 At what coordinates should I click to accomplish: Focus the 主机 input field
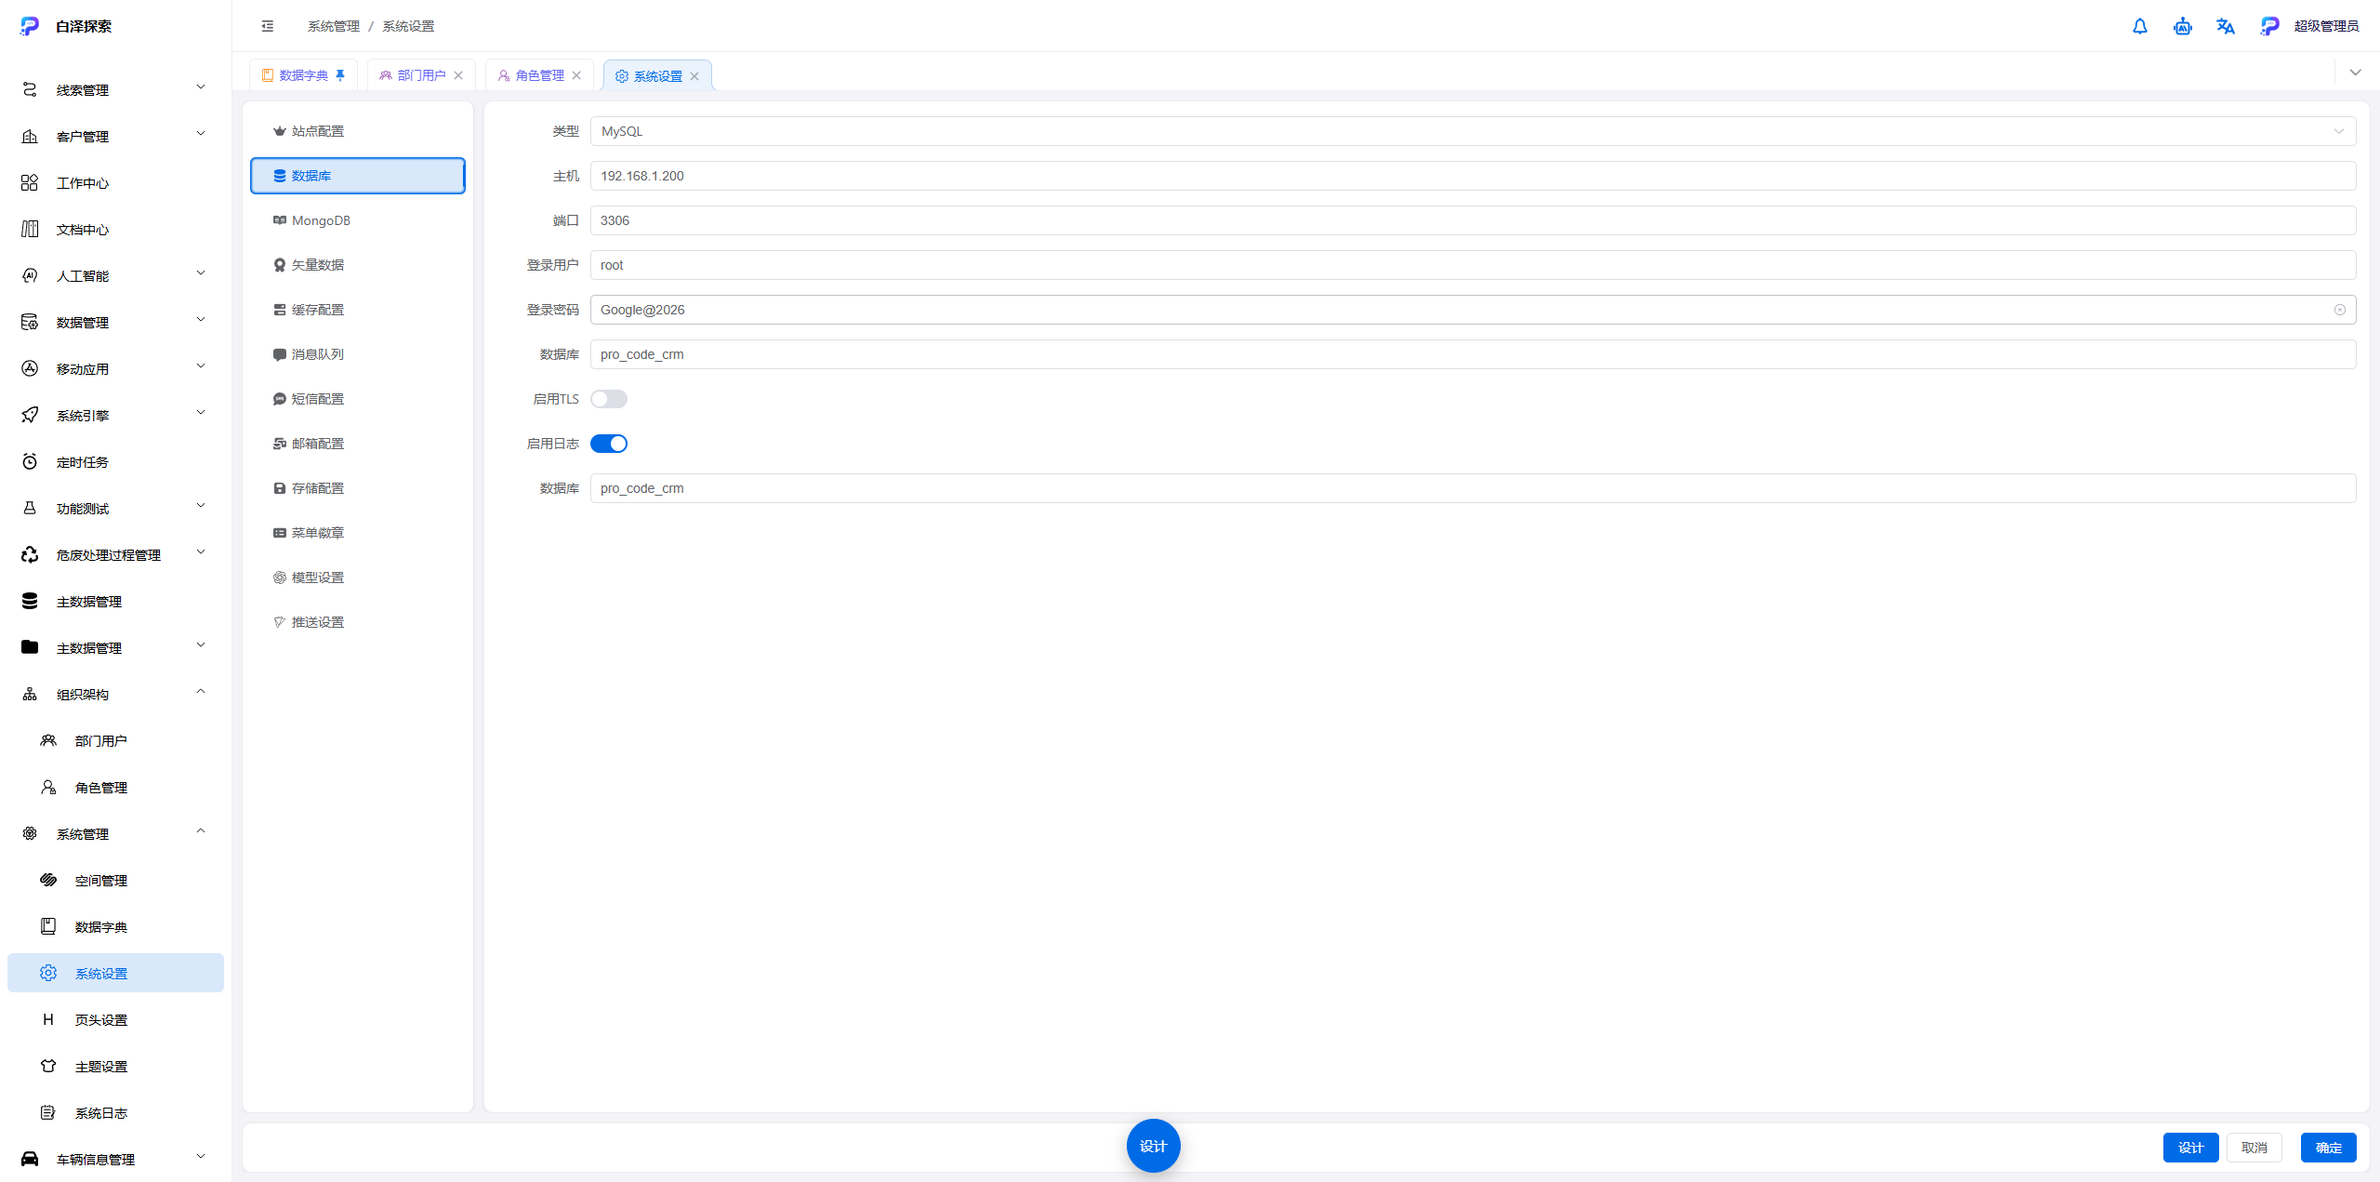1473,176
